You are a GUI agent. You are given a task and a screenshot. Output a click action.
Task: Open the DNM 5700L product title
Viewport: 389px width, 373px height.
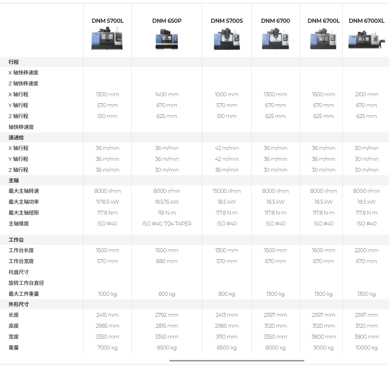coord(107,21)
